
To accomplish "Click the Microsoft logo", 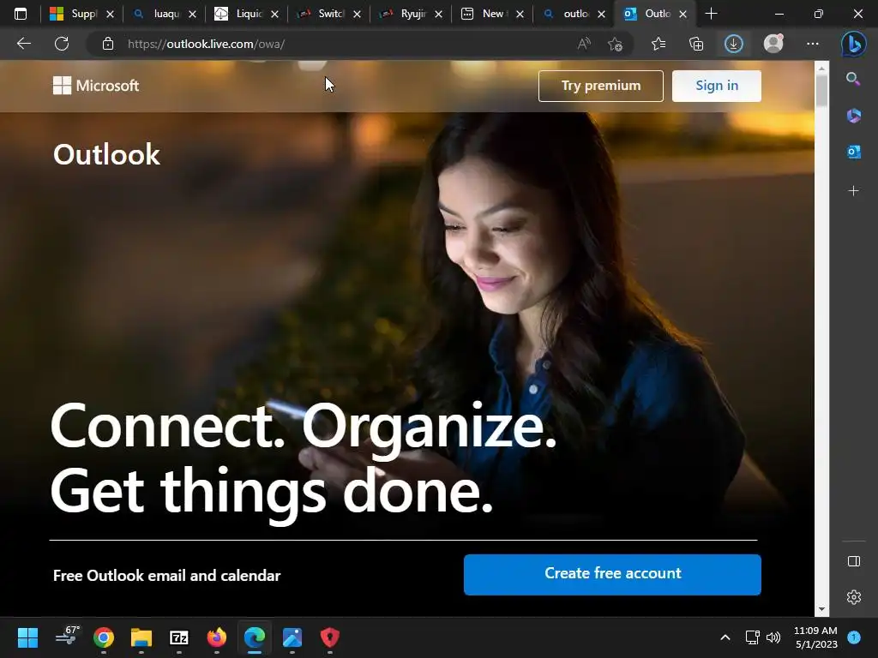I will [x=96, y=86].
